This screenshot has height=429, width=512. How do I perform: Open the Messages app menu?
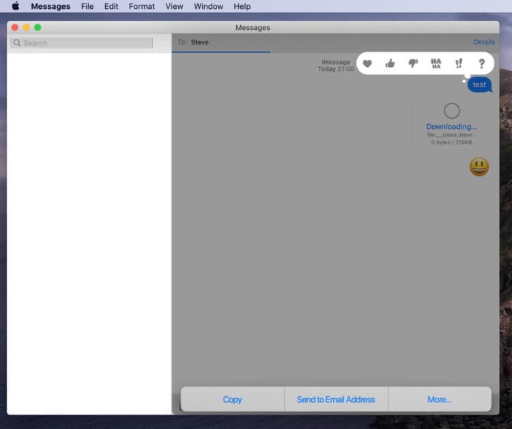pyautogui.click(x=51, y=6)
